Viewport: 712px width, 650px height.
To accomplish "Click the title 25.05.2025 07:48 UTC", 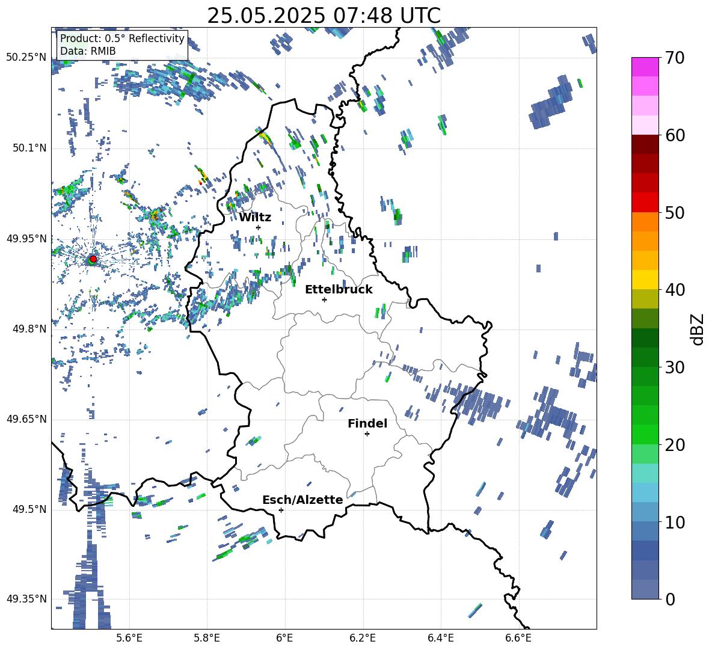I will coord(324,16).
